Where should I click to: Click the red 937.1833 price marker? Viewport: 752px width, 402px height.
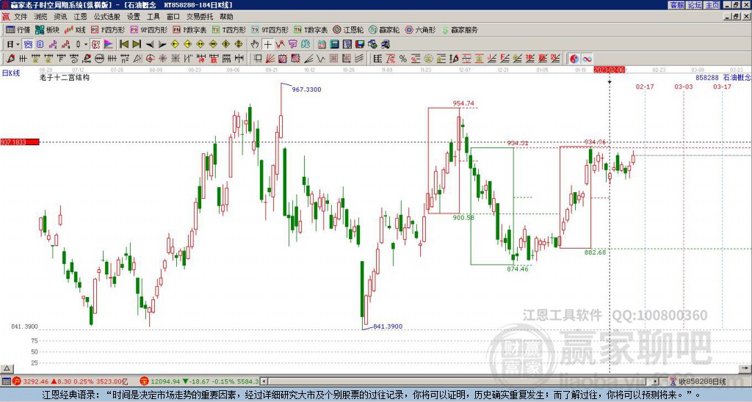point(20,142)
